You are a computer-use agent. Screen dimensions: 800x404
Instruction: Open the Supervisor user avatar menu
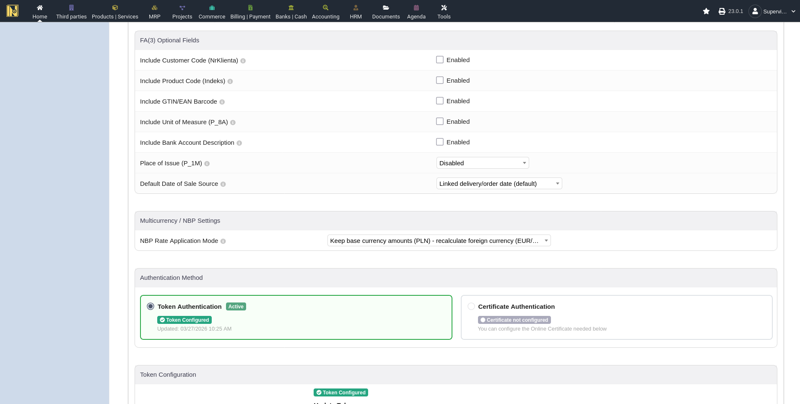click(755, 11)
